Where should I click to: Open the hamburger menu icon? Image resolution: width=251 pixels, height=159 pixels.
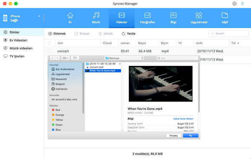(242, 4)
